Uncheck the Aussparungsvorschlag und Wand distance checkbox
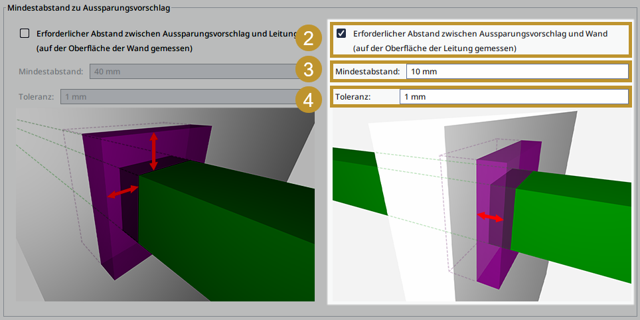The image size is (640, 320). coord(341,33)
